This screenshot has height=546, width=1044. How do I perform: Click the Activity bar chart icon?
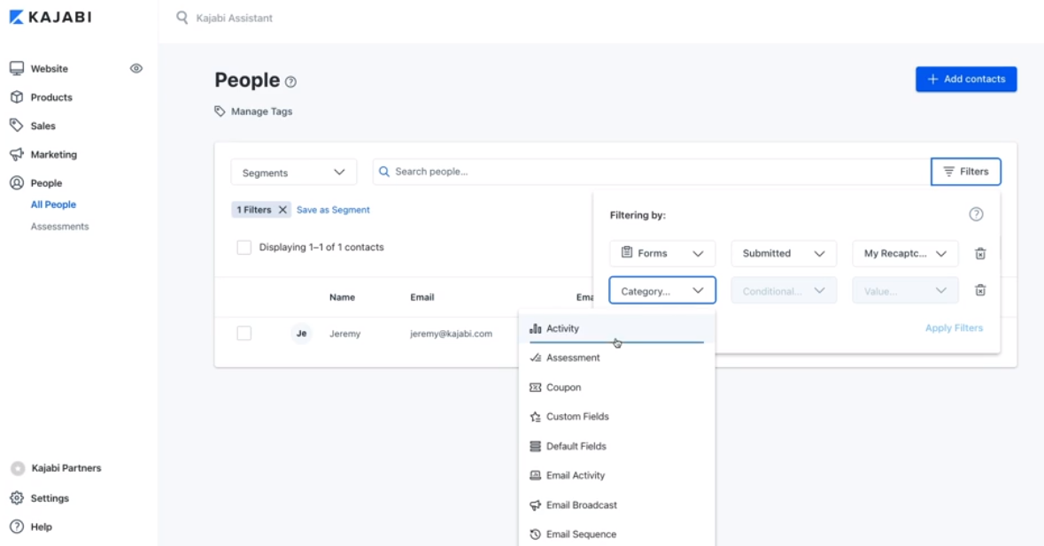pyautogui.click(x=536, y=328)
